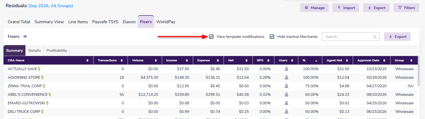Open the Profitability sub-tab

tap(57, 50)
